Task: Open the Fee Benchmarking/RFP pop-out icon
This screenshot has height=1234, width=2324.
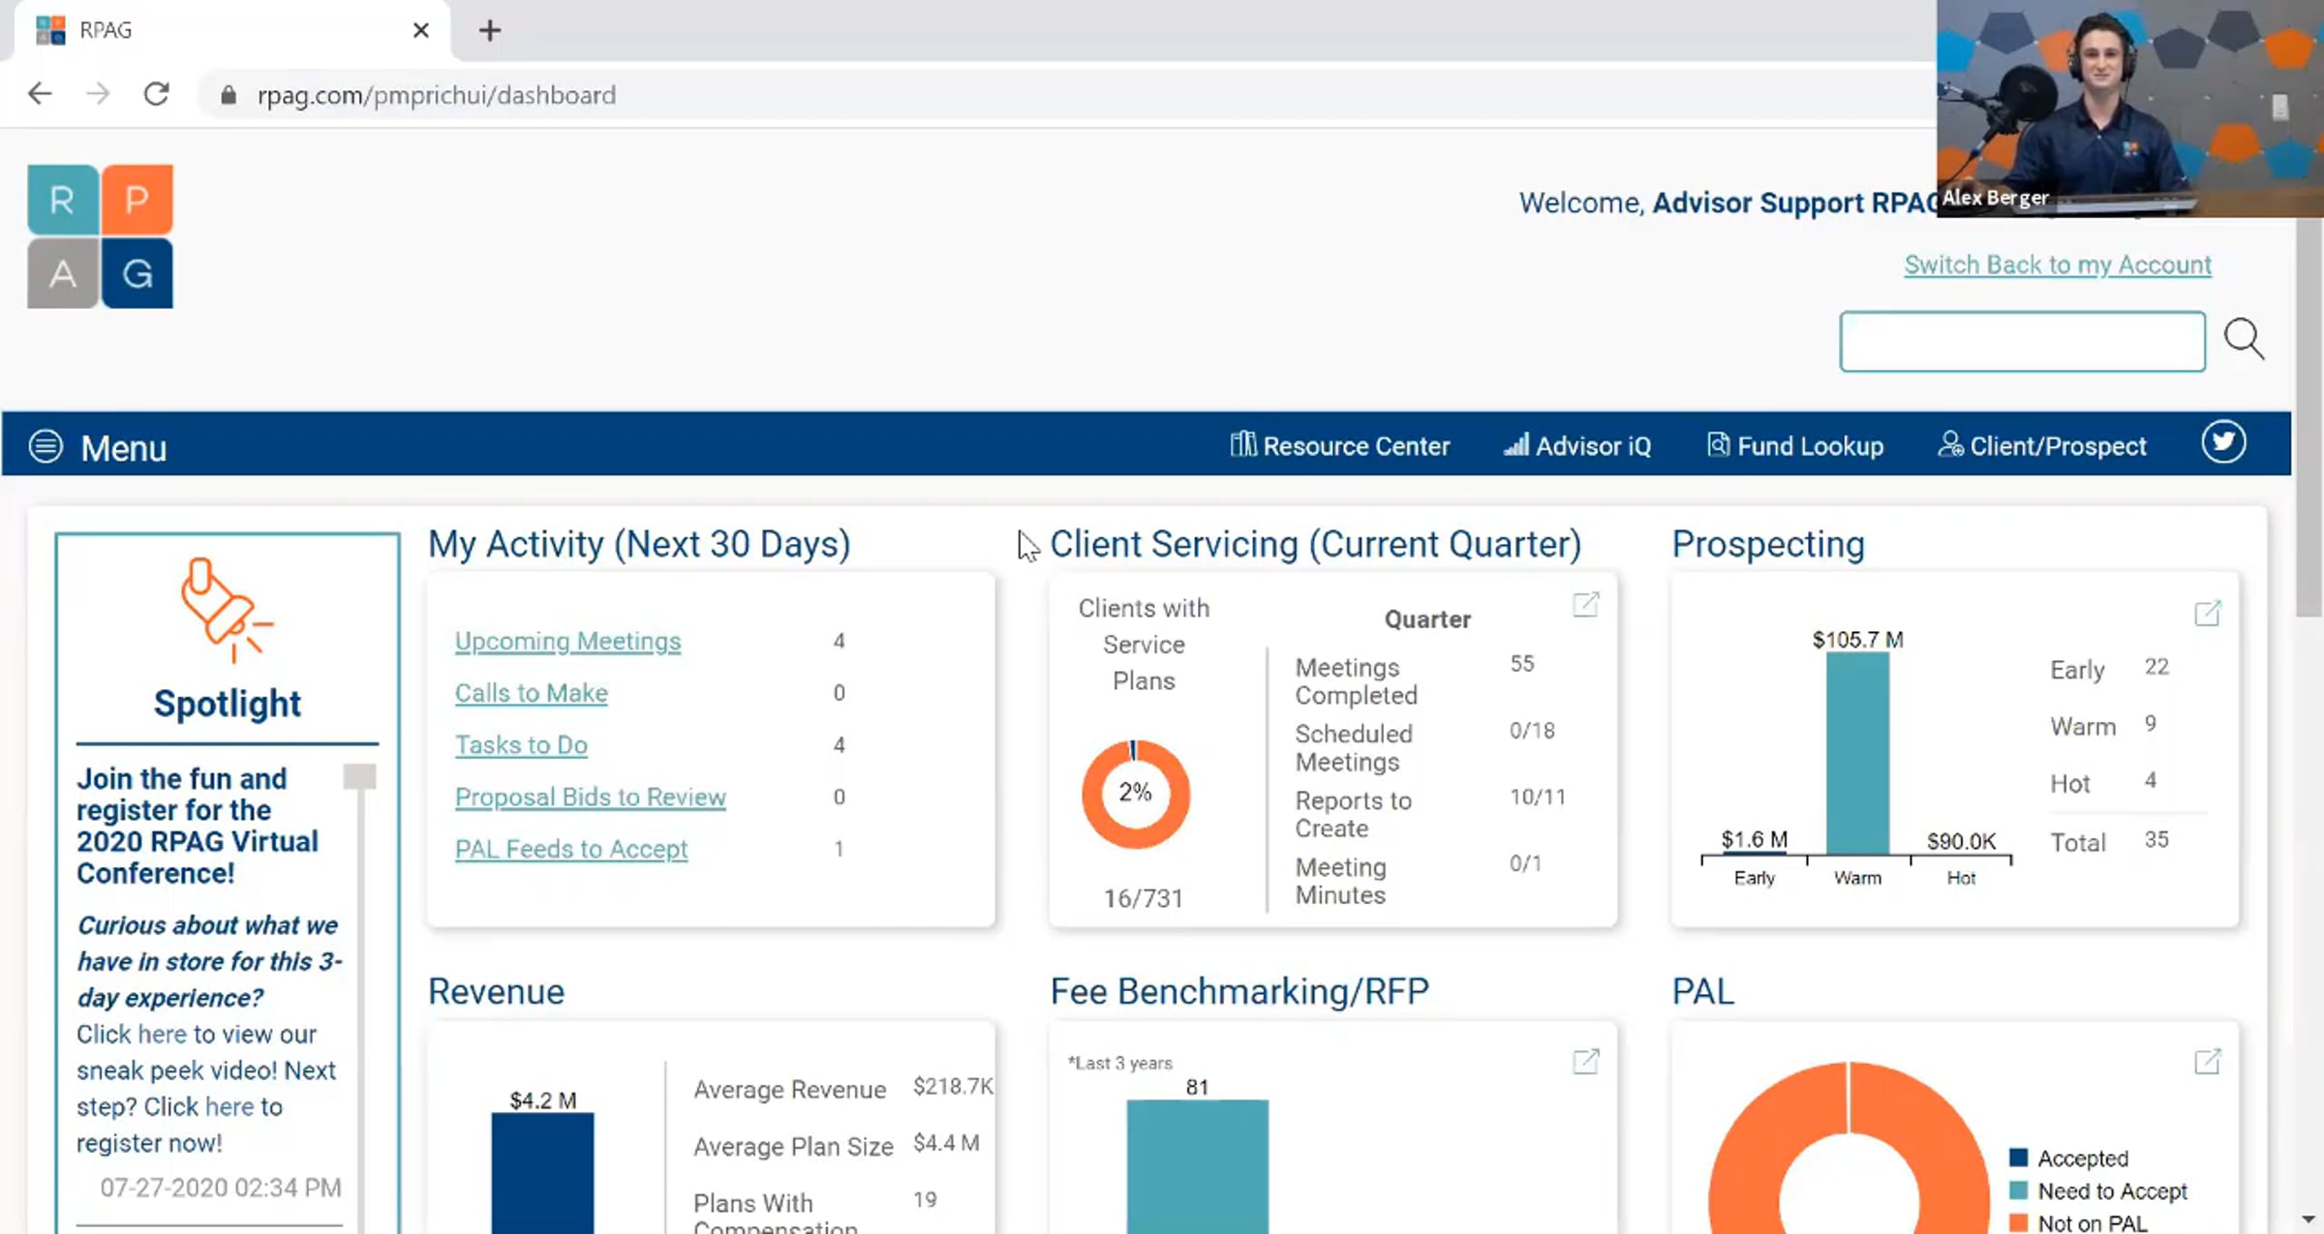Action: click(x=1585, y=1062)
